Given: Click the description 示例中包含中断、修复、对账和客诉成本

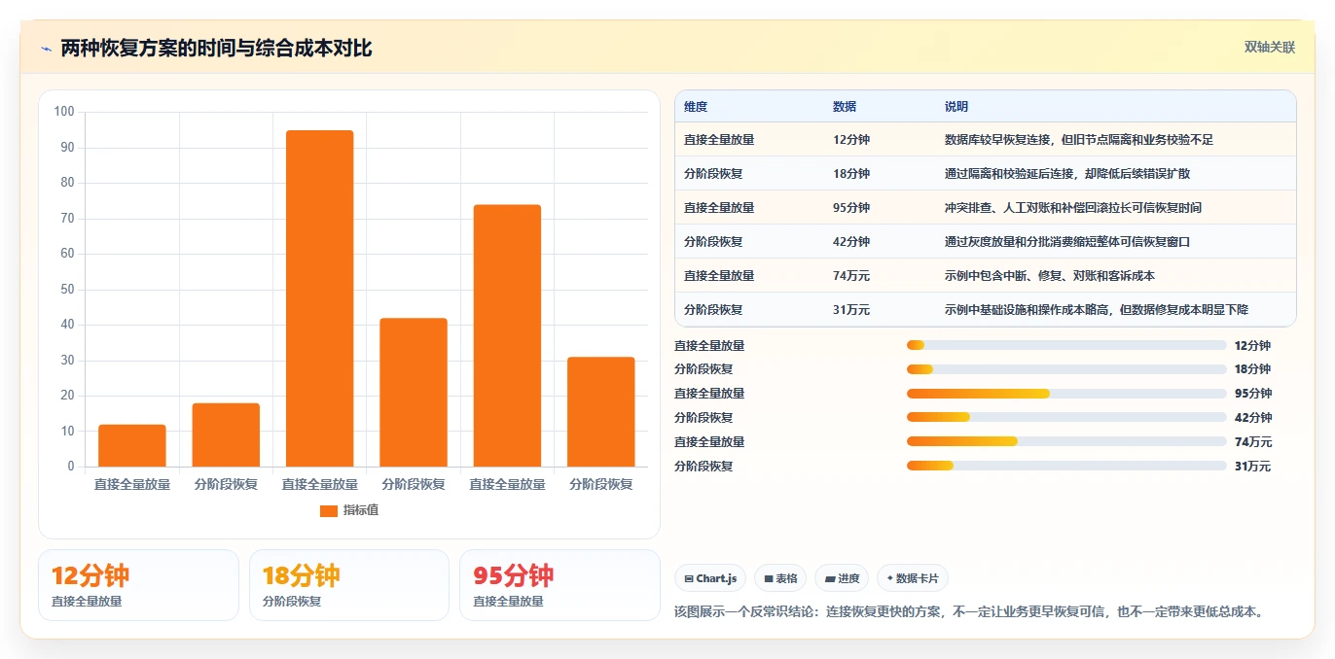Looking at the screenshot, I should point(1050,276).
